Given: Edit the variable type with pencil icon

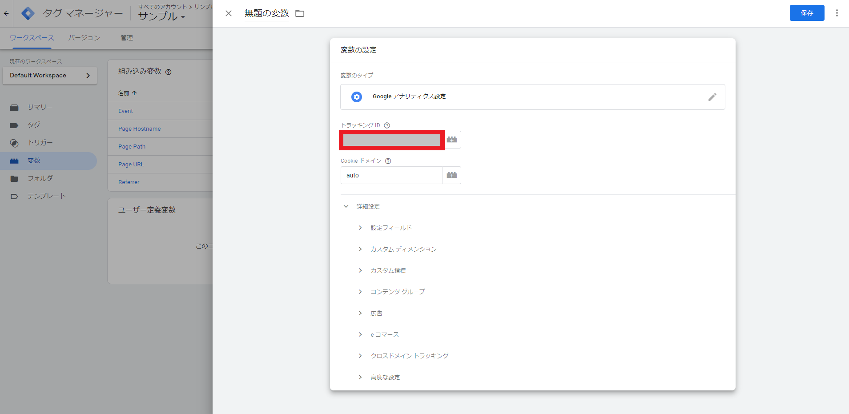Looking at the screenshot, I should [712, 97].
